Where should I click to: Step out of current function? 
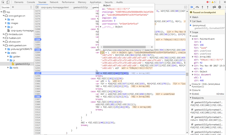[x=208, y=7]
